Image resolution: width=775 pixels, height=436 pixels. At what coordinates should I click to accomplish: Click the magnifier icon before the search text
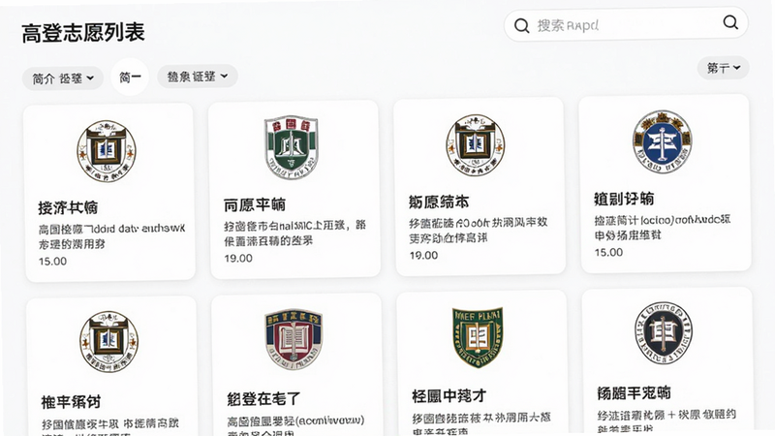(x=521, y=26)
